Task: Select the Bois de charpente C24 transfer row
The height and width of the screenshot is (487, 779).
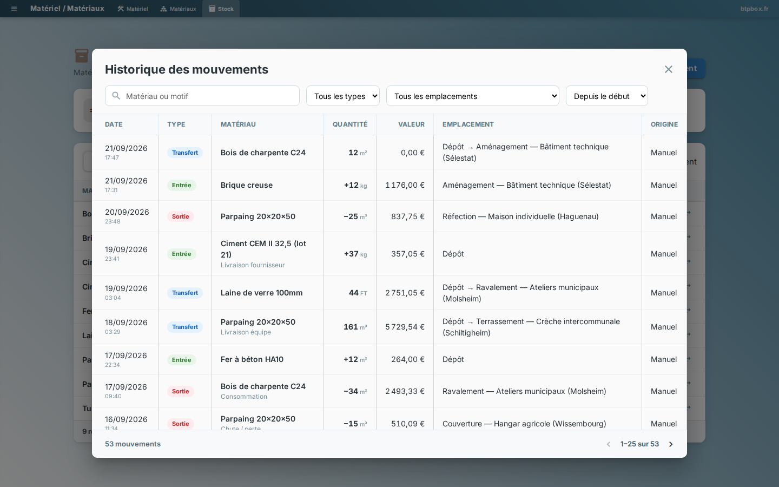Action: [x=389, y=153]
